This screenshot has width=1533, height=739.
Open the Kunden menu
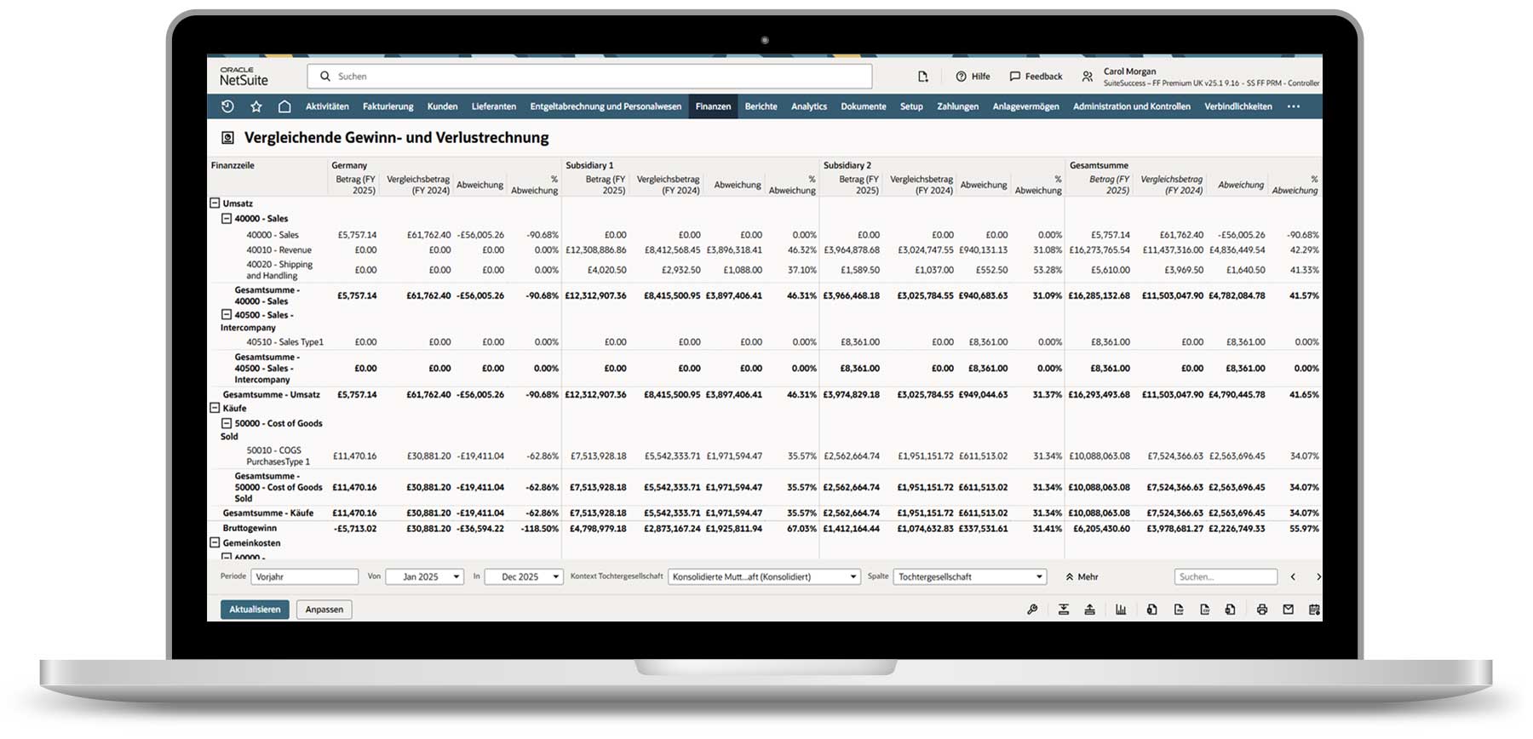pyautogui.click(x=442, y=106)
